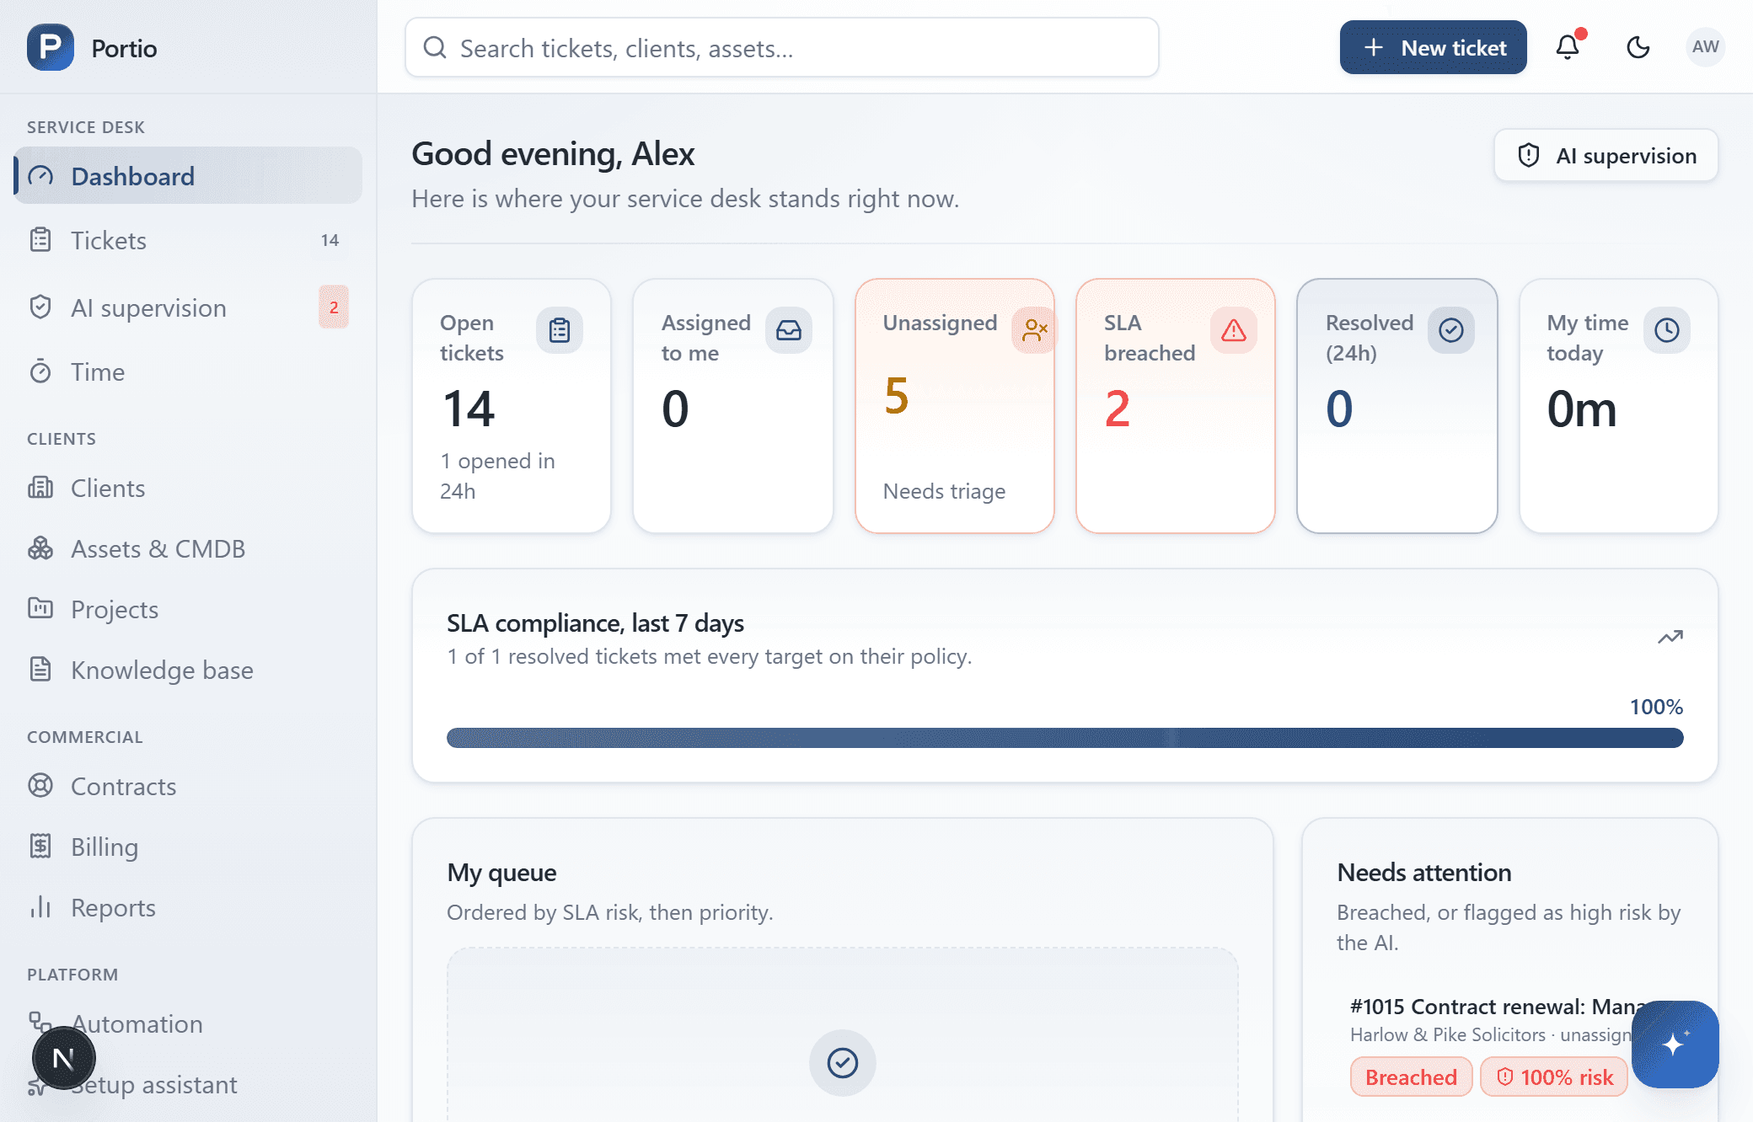Click the Assigned to me inbox icon
Image resolution: width=1753 pixels, height=1122 pixels.
point(789,330)
